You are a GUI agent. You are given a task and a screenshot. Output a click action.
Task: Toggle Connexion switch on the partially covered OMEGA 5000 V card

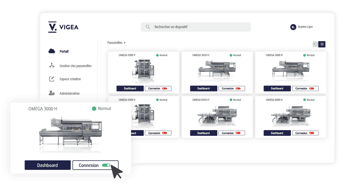[164, 133]
